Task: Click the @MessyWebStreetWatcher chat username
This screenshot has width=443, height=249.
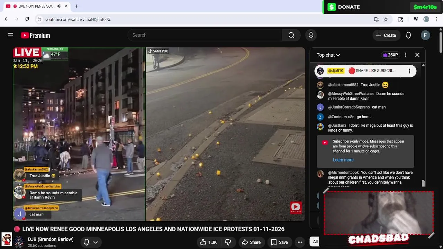Action: pyautogui.click(x=351, y=94)
